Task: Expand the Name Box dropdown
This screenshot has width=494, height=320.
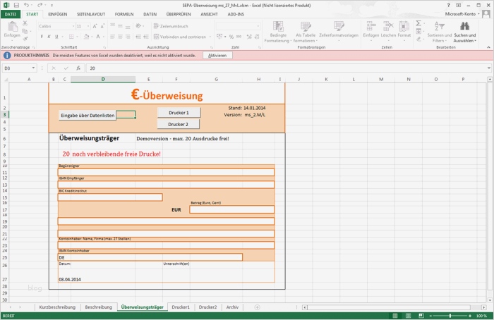Action: [35, 68]
